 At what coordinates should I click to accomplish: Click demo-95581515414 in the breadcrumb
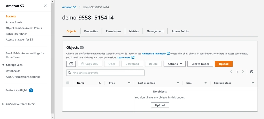(x=96, y=7)
